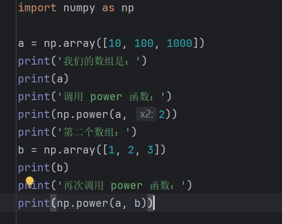The height and width of the screenshot is (224, 282).
Task: Click the number 1000 in array a
Action: [x=180, y=43]
